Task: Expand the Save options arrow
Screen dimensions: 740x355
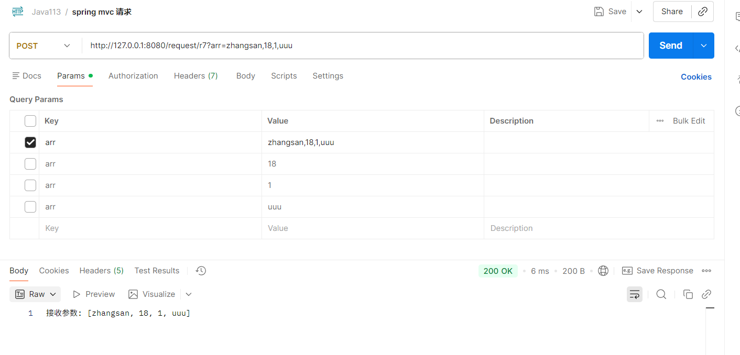Action: tap(639, 12)
